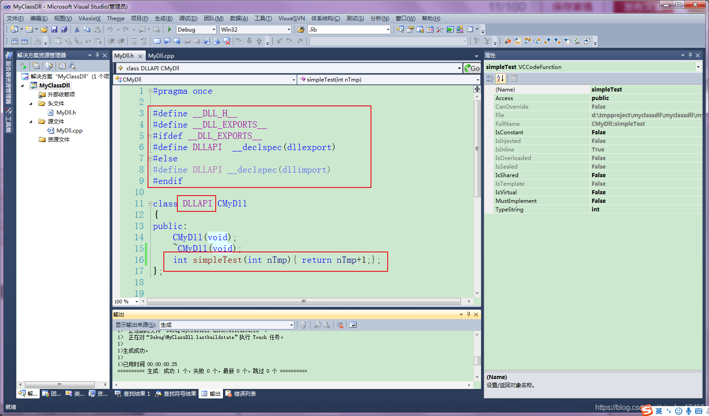The width and height of the screenshot is (709, 416).
Task: Click the editor vertical scrollbar thumb
Action: [477, 149]
